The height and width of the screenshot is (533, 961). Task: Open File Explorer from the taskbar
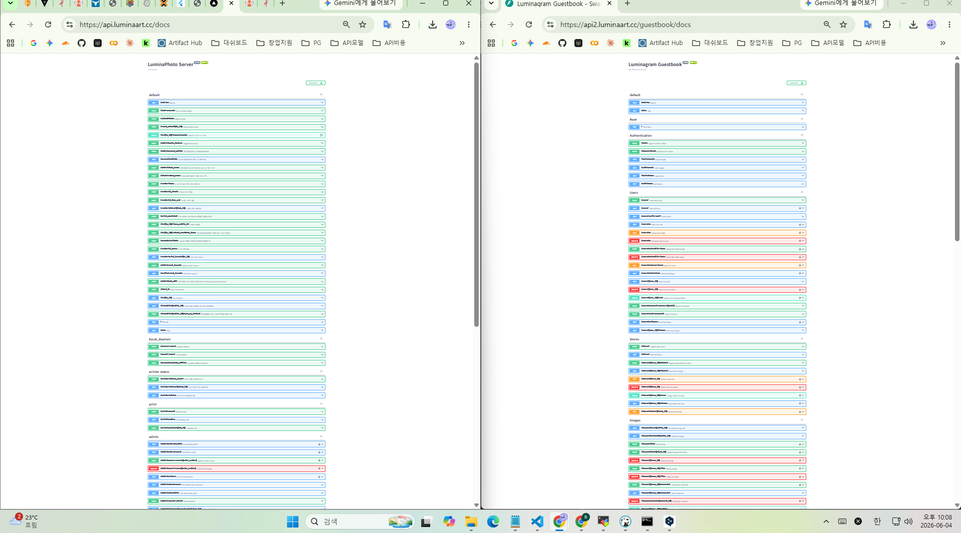[471, 521]
